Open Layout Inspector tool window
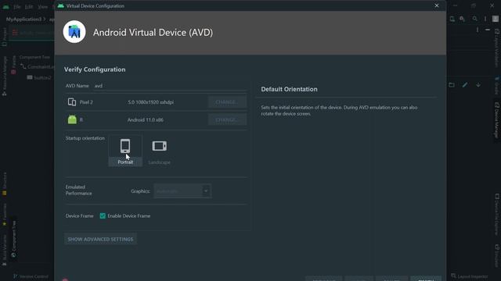This screenshot has width=501, height=281. 470,276
